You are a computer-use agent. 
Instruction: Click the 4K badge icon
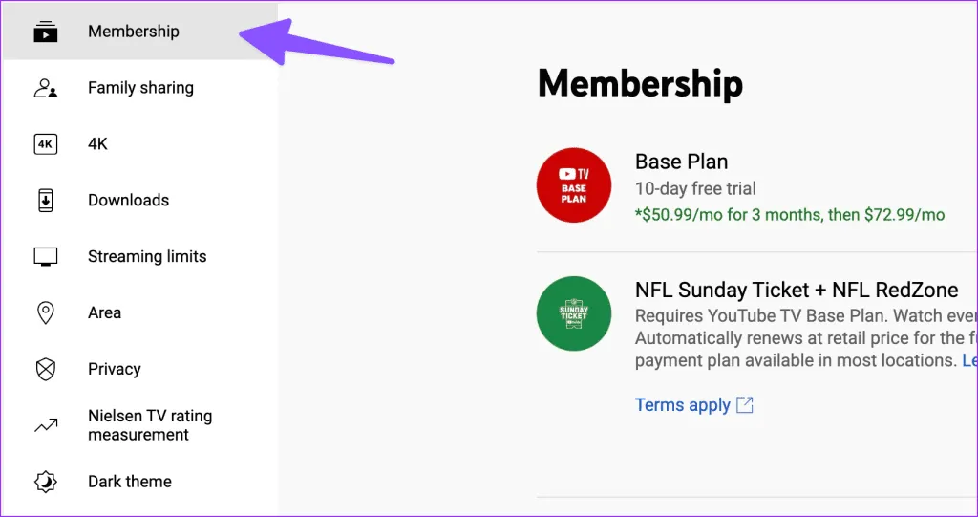[x=45, y=144]
